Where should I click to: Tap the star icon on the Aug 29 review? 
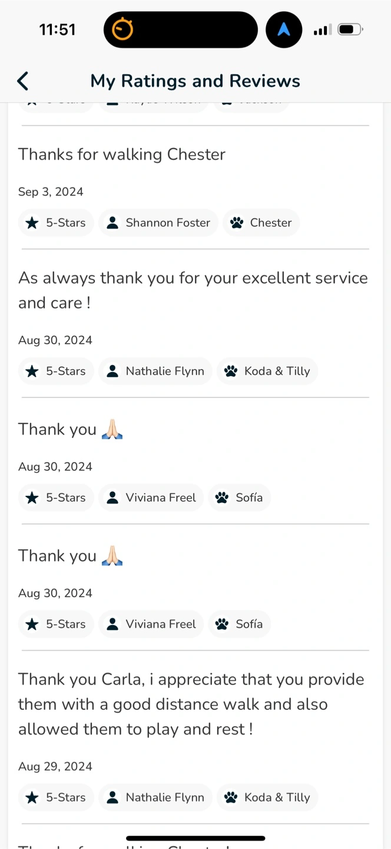click(x=32, y=798)
